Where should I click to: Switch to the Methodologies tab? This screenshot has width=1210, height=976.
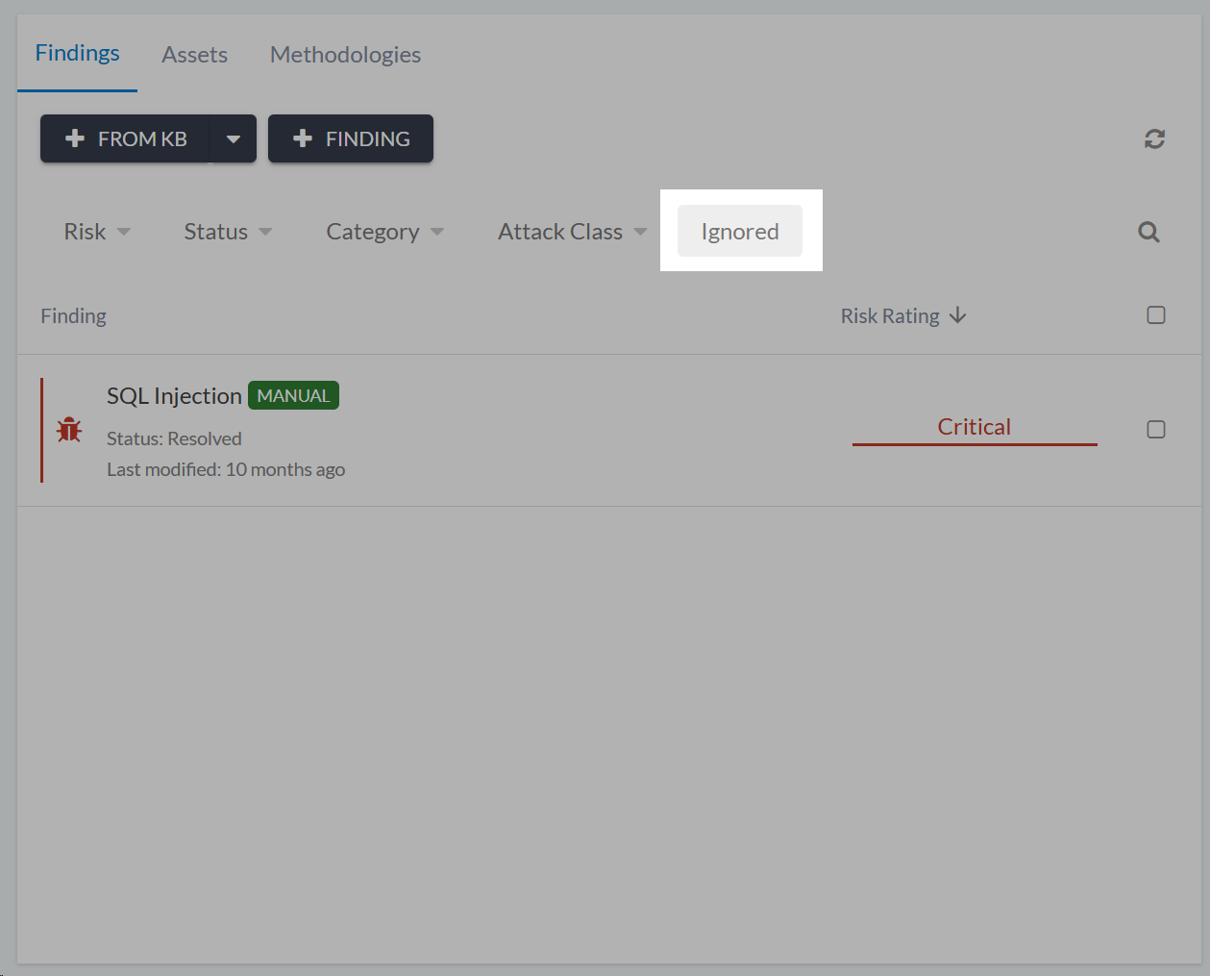click(x=345, y=55)
